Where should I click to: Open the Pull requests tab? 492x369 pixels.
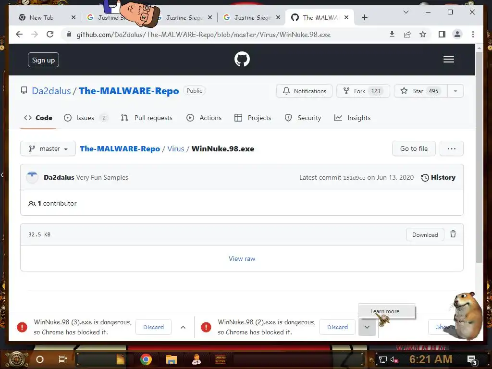click(x=147, y=118)
